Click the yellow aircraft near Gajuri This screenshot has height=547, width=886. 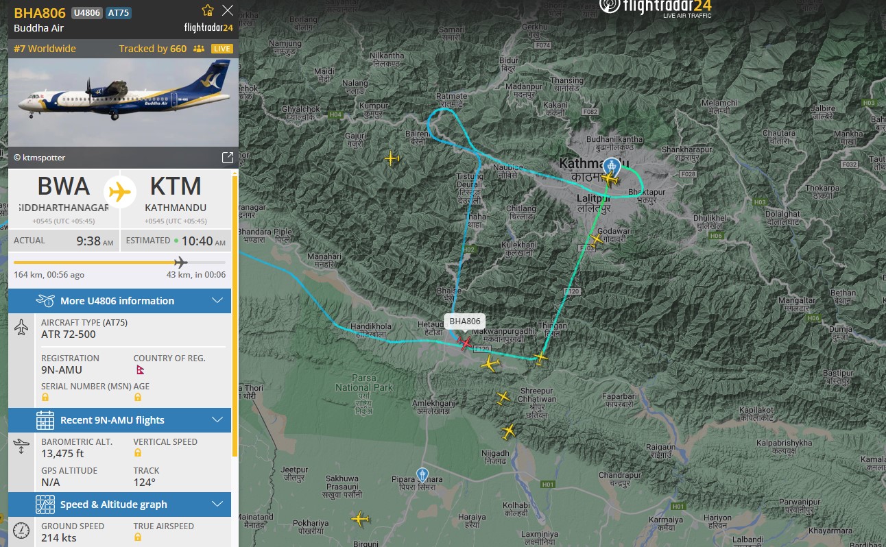click(392, 159)
